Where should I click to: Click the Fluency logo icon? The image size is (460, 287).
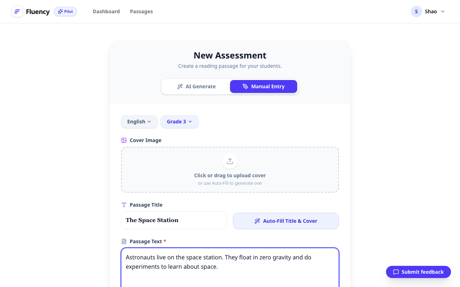pos(17,11)
